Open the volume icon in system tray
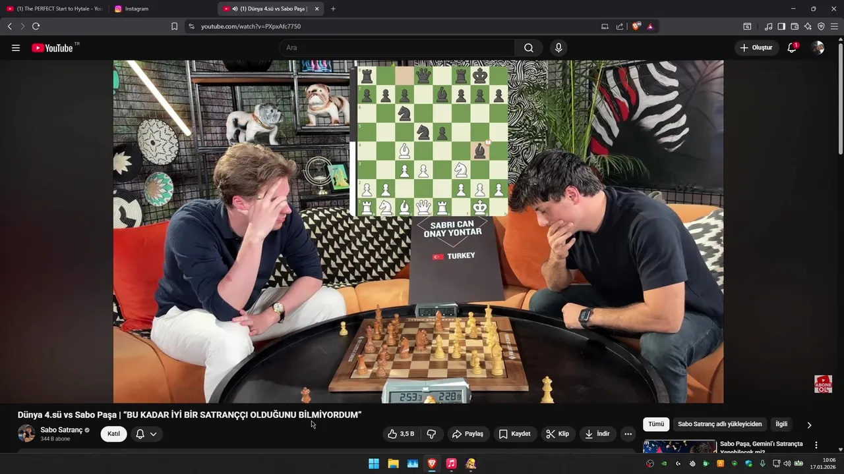The image size is (844, 474). 787,463
